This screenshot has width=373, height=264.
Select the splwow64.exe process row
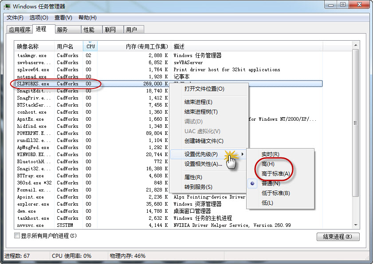point(169,70)
